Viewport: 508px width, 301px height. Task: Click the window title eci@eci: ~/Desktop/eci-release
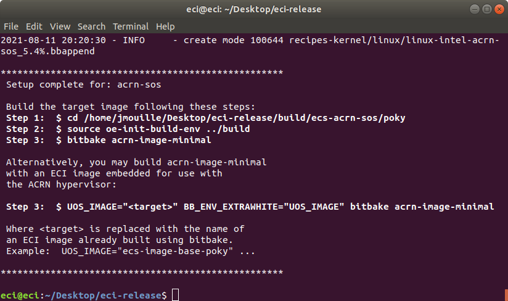coord(253,9)
